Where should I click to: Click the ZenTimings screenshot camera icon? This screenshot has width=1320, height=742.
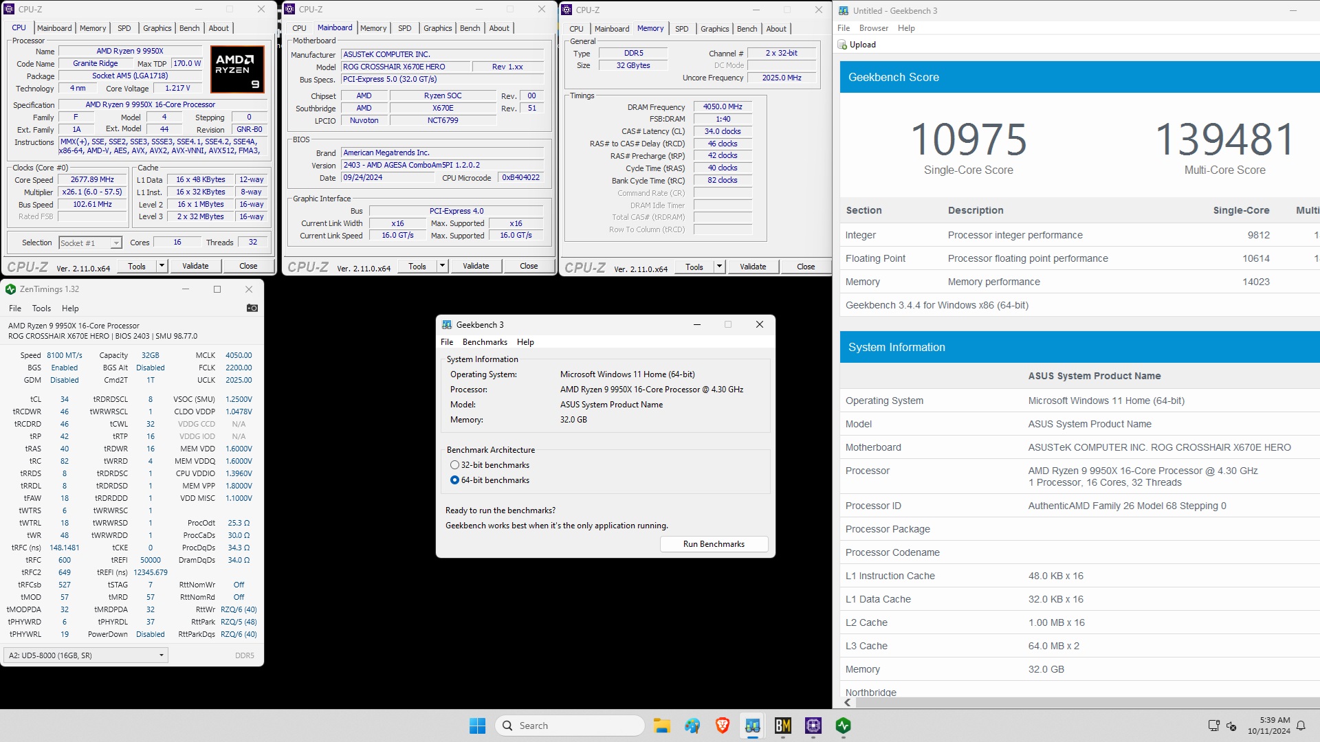[x=252, y=308]
